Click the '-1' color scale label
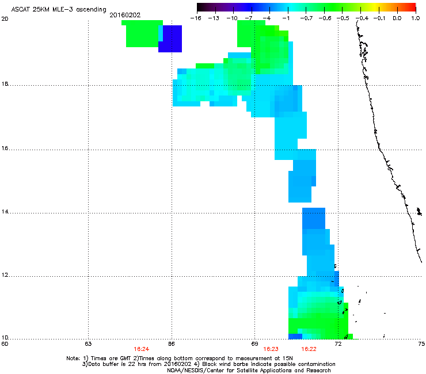 pyautogui.click(x=286, y=18)
